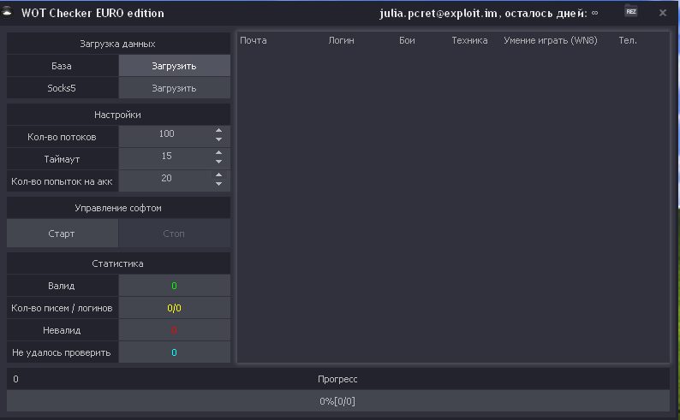Image resolution: width=680 pixels, height=420 pixels.
Task: Decrease Кол-во попыток на акк with down arrow
Action: tap(218, 185)
